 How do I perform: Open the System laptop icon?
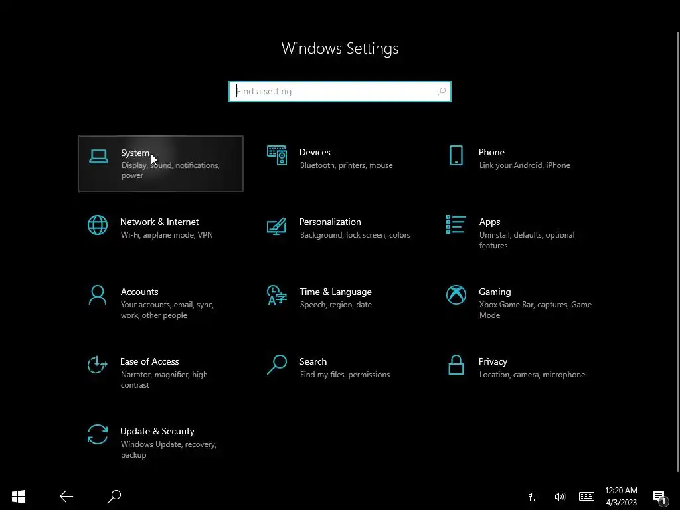[x=98, y=157]
